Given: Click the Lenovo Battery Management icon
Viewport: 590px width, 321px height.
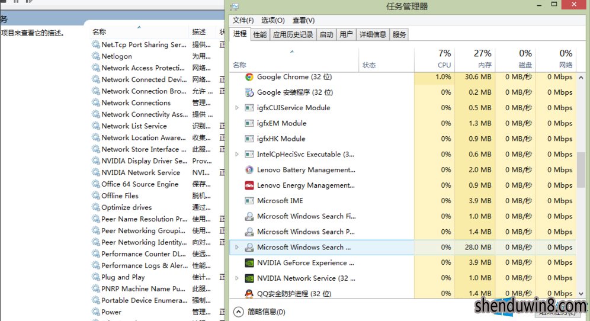Looking at the screenshot, I should coord(249,170).
